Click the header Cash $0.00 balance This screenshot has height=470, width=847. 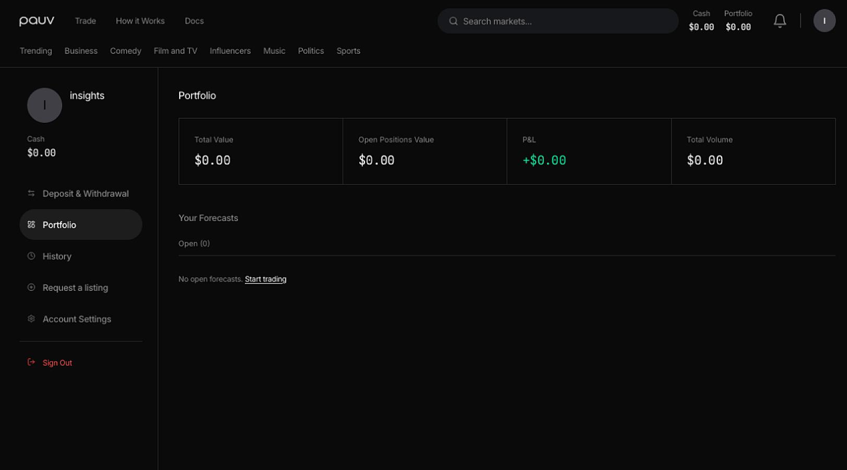click(701, 21)
